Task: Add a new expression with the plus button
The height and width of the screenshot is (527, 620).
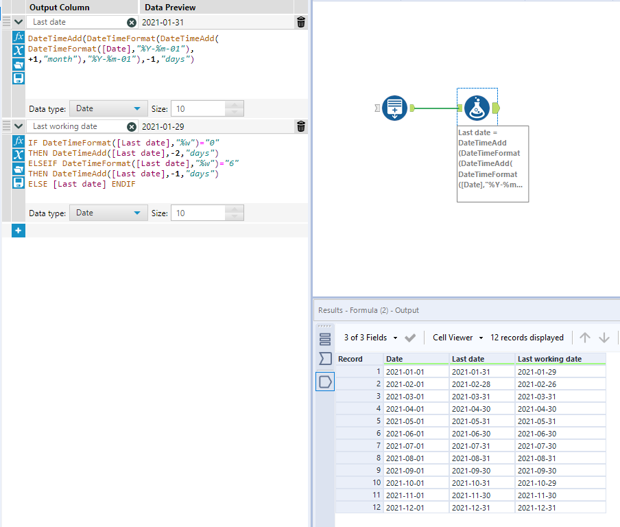Action: tap(18, 231)
